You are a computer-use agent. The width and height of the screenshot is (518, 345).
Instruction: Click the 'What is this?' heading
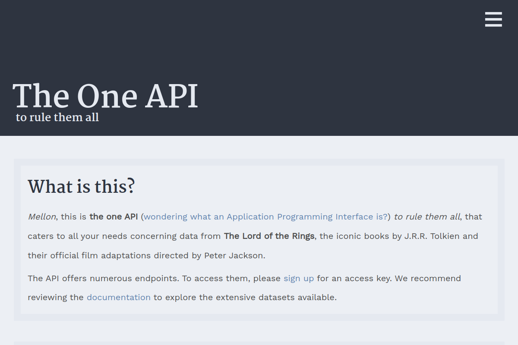click(x=82, y=187)
